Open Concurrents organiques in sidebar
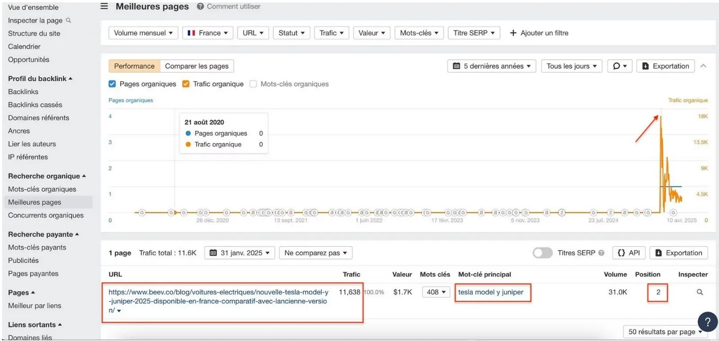The width and height of the screenshot is (719, 341). pyautogui.click(x=46, y=215)
